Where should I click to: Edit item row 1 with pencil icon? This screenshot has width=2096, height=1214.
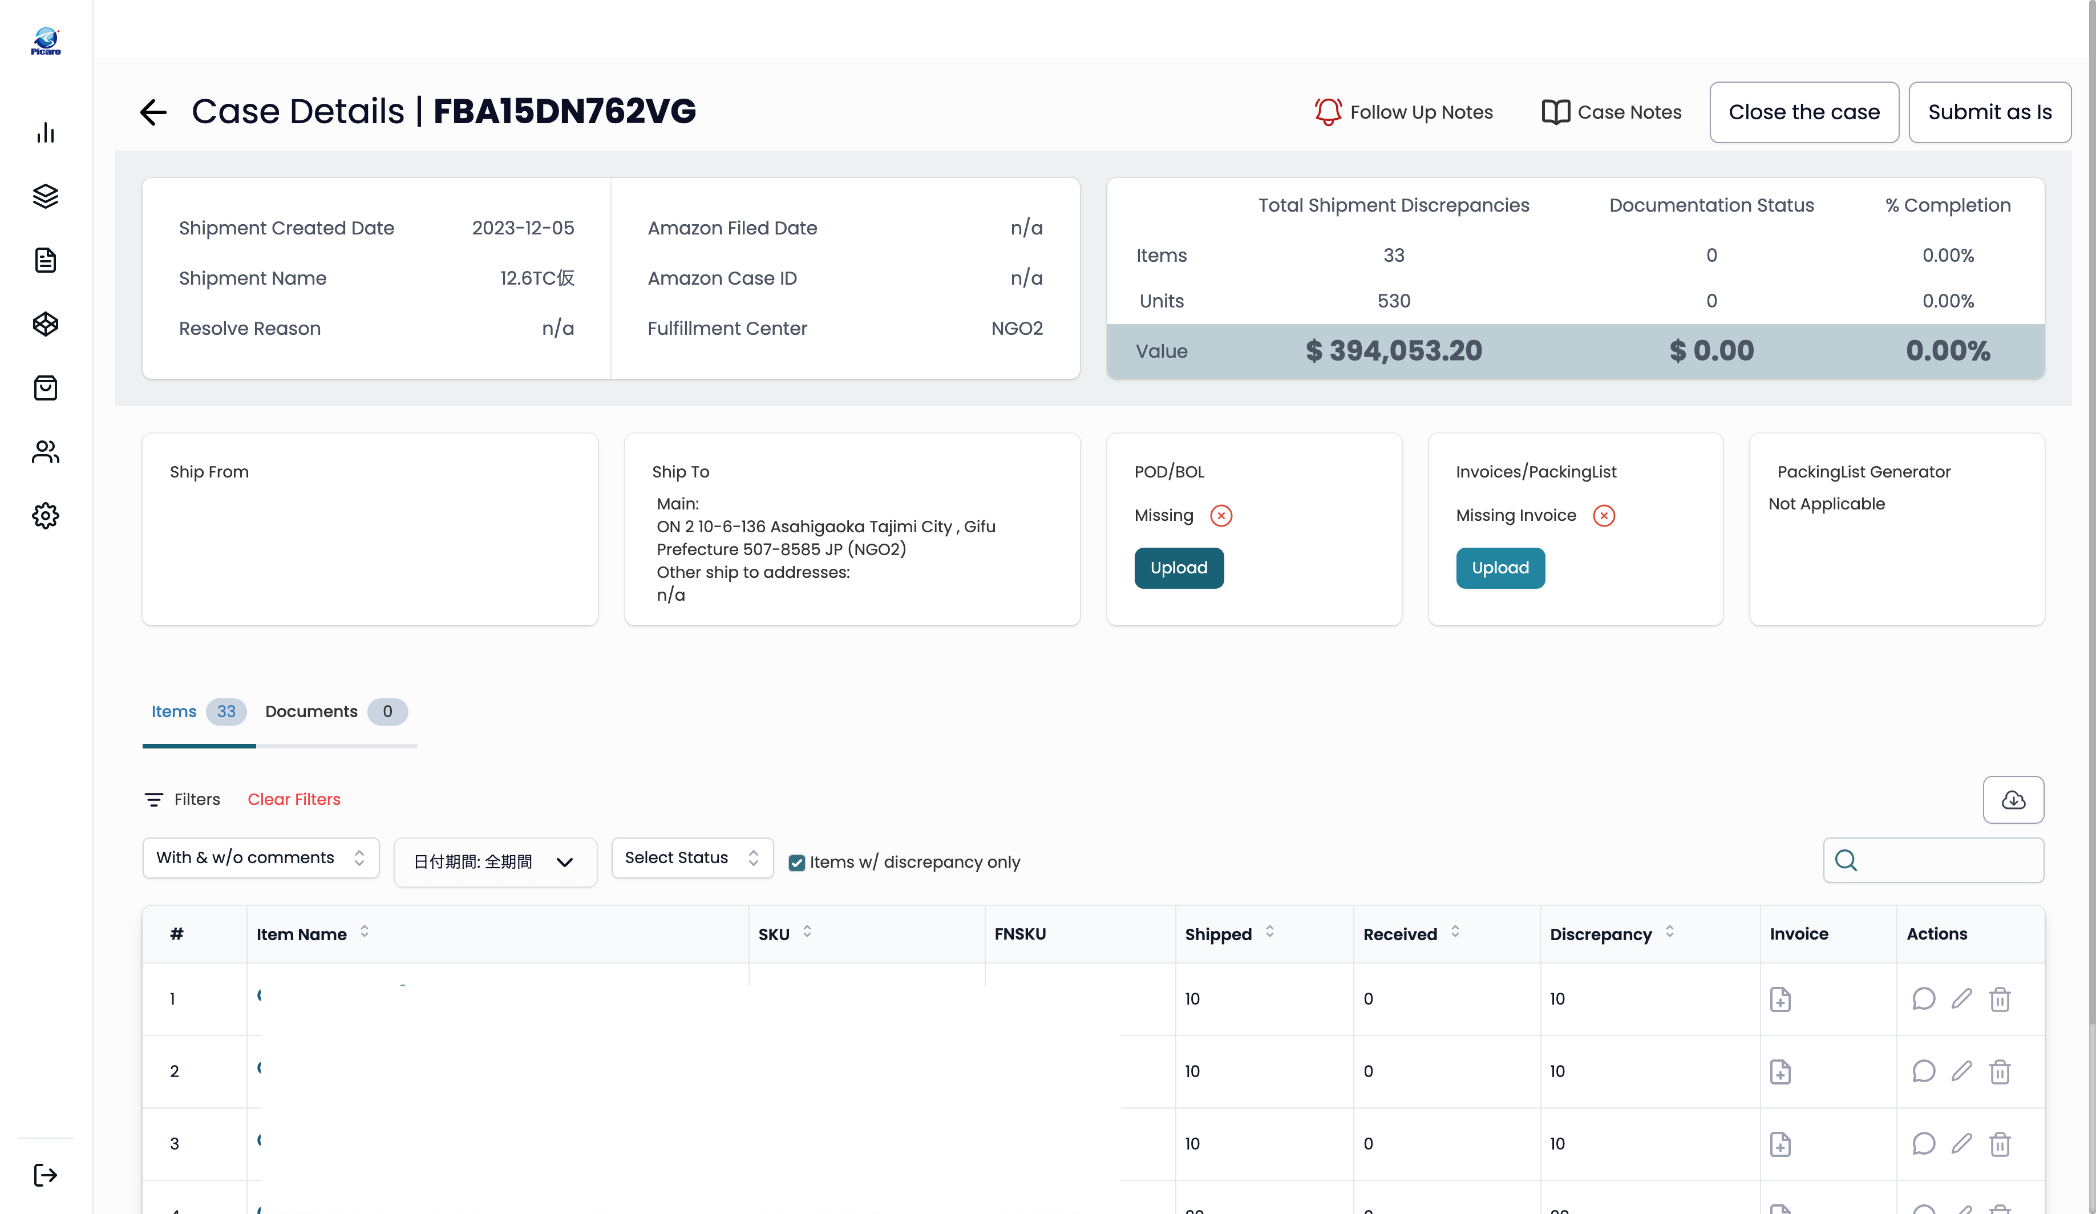click(1961, 998)
